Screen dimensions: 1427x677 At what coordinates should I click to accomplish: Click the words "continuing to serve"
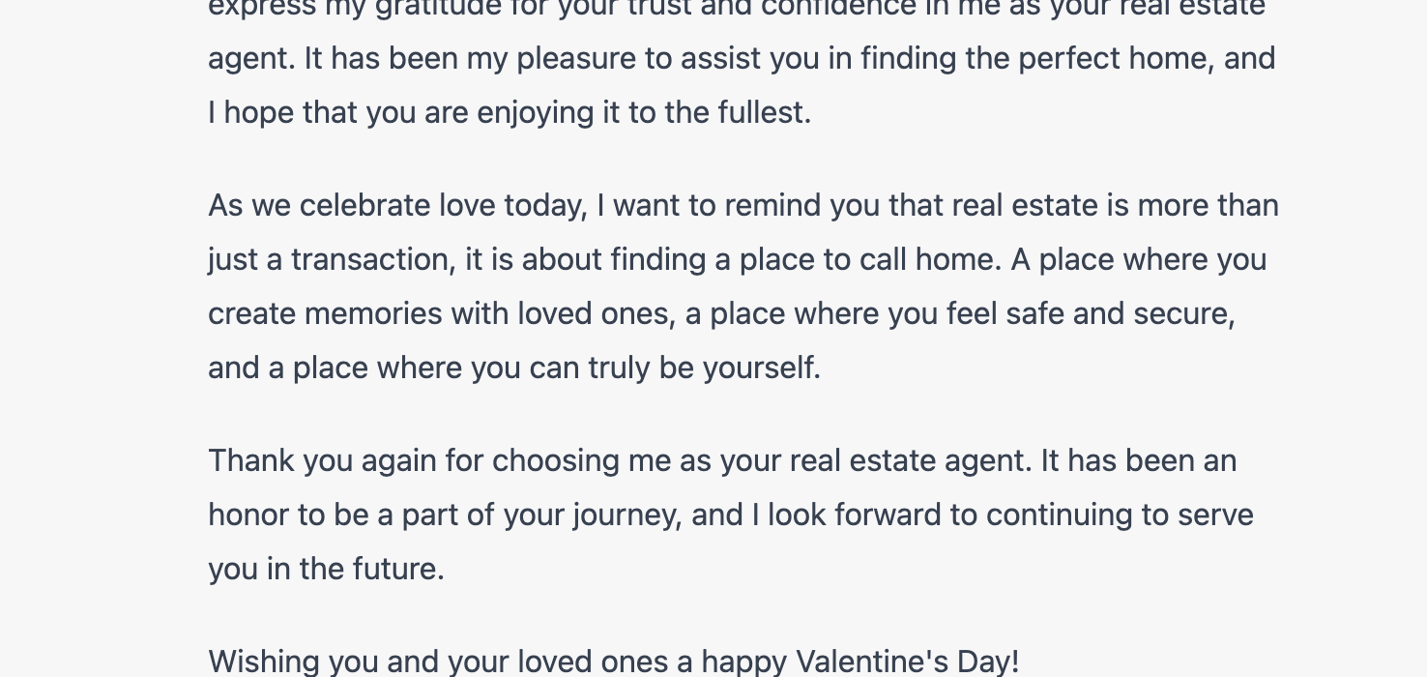1119,515
